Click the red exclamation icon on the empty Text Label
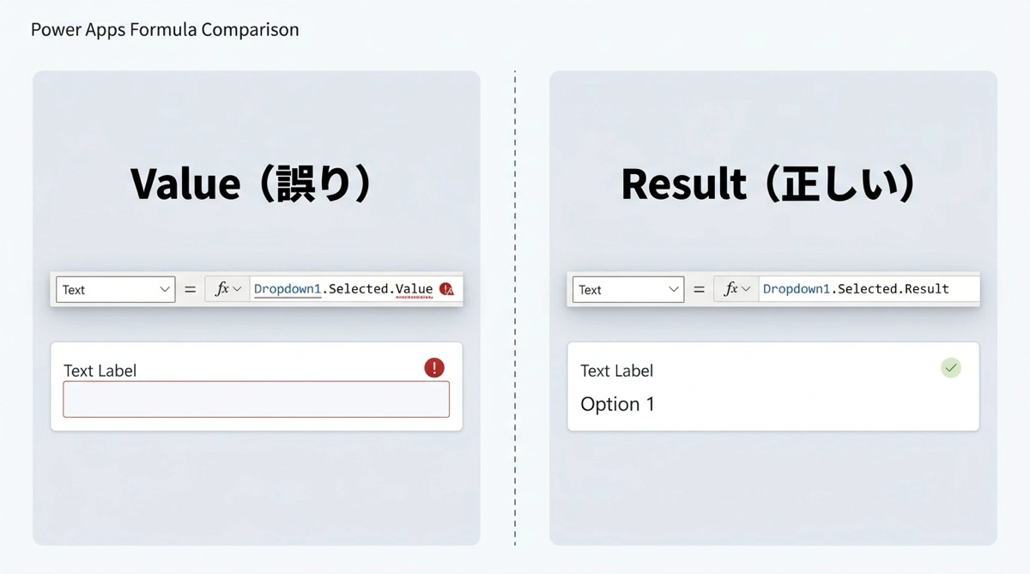This screenshot has height=574, width=1030. [x=434, y=368]
